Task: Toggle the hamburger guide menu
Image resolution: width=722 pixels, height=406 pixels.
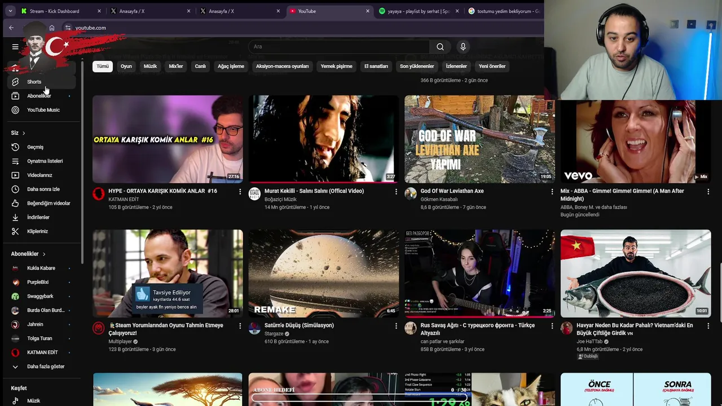Action: [x=15, y=47]
